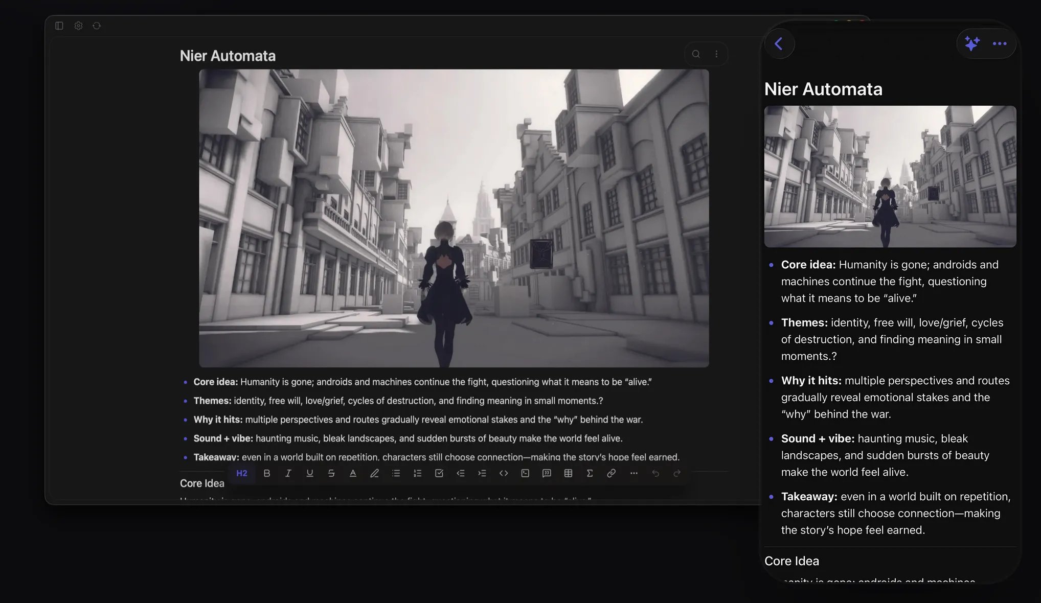Click the desktop note's large cover image
The image size is (1041, 603).
[454, 218]
